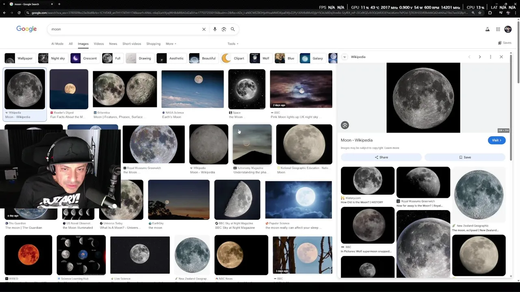Image resolution: width=520 pixels, height=292 pixels.
Task: Go to Google homepage logo
Action: pos(26,29)
